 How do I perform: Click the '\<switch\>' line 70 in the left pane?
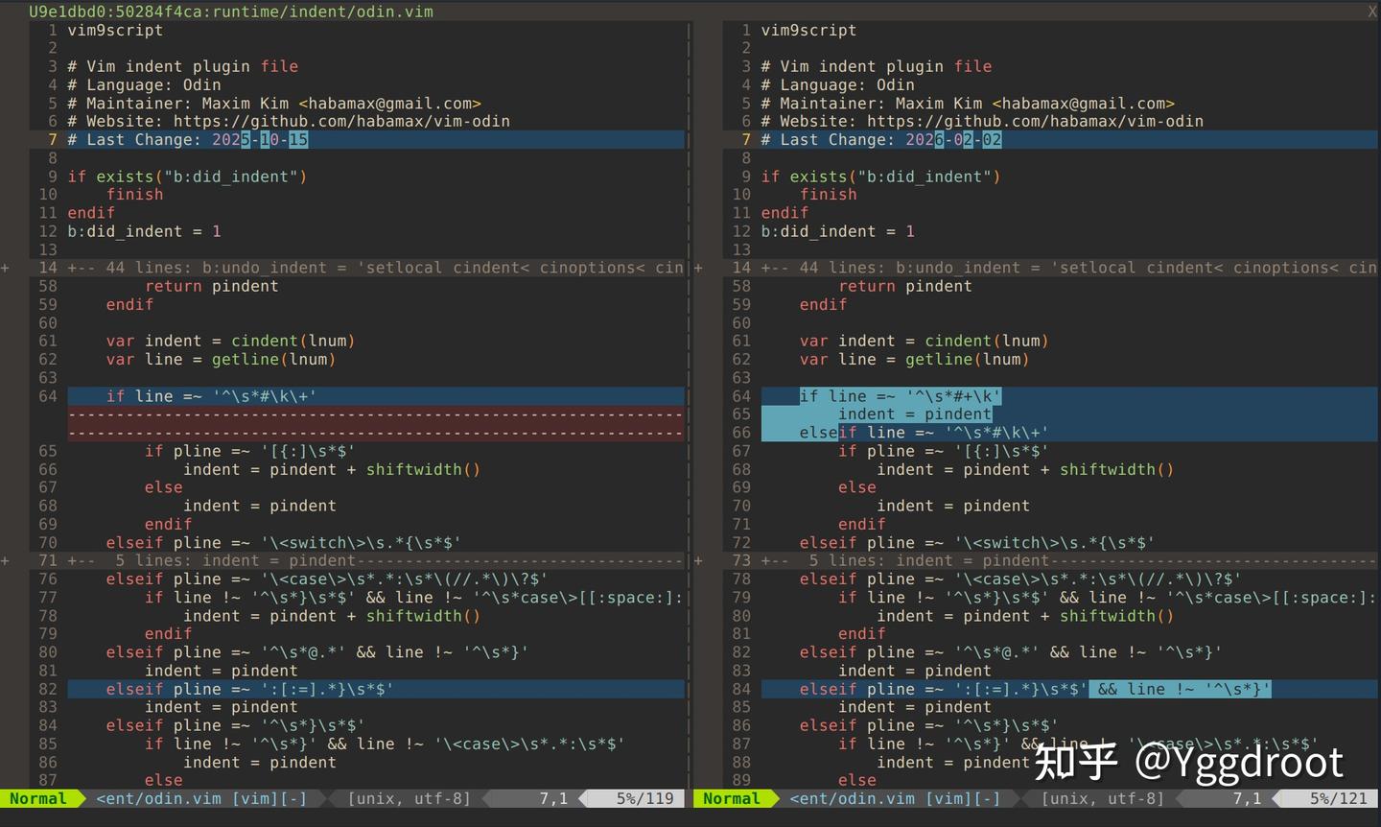283,543
